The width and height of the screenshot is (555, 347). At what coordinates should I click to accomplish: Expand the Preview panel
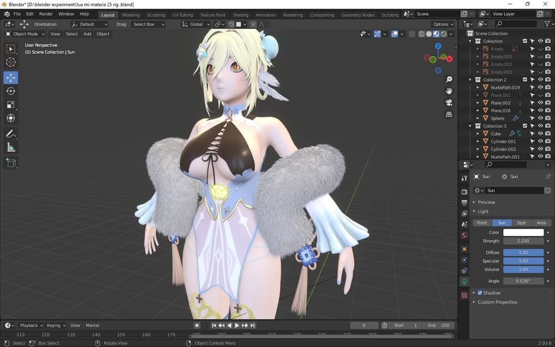pos(486,202)
